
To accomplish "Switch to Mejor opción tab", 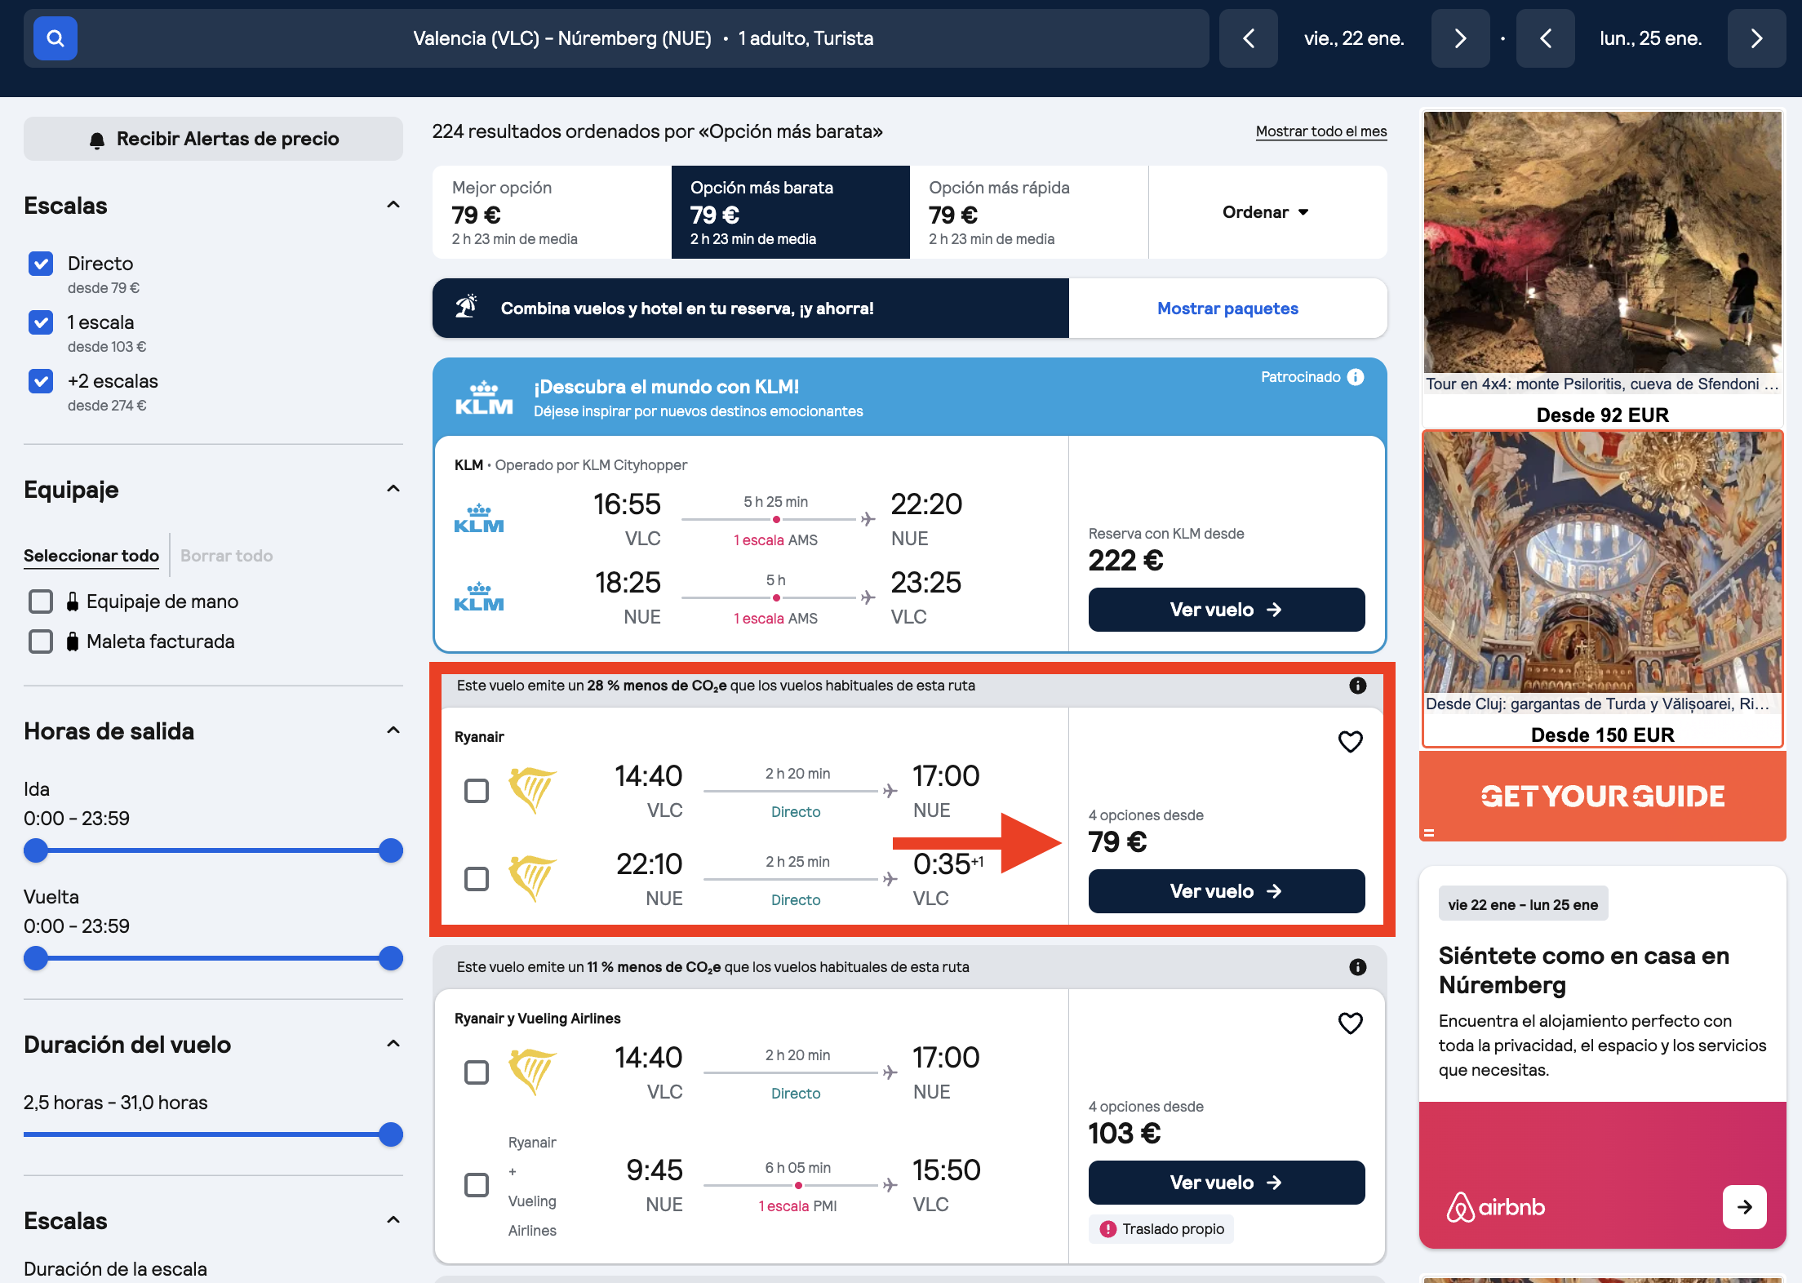I will [x=552, y=212].
